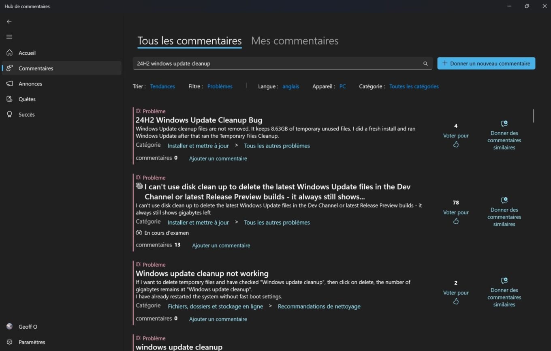The height and width of the screenshot is (351, 551).
Task: Switch to Tous les commentaires tab
Action: pos(190,41)
